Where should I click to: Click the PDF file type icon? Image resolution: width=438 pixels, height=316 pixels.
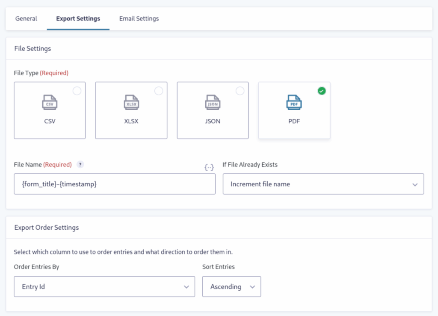(294, 102)
